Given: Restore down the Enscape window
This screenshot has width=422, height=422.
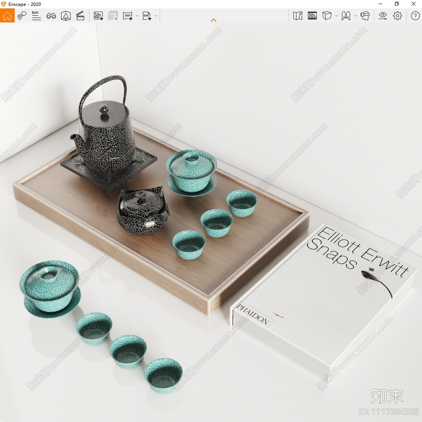Looking at the screenshot, I should coord(397,4).
